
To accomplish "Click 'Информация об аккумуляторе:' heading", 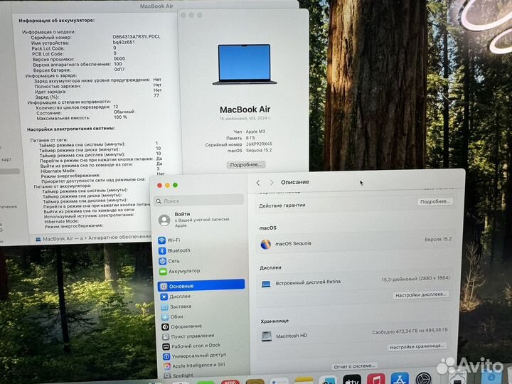I will [57, 21].
